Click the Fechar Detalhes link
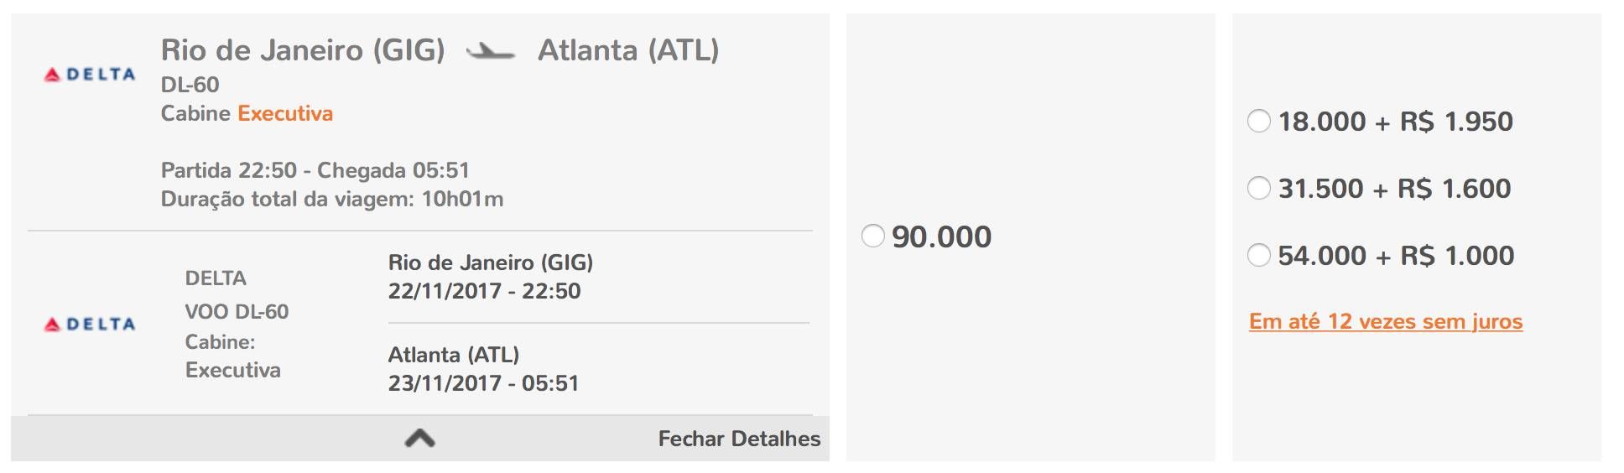The height and width of the screenshot is (473, 1624). pos(739,439)
